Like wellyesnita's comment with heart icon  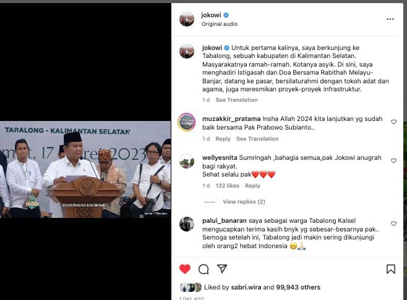click(x=394, y=160)
